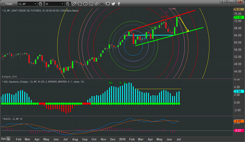This screenshot has height=142, width=245.
Task: Click the 2.88 ADL Squeeze value label
Action: pos(239,91)
